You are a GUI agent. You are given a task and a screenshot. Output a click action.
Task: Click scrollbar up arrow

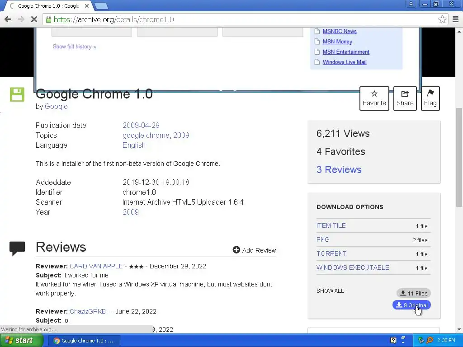[x=459, y=31]
